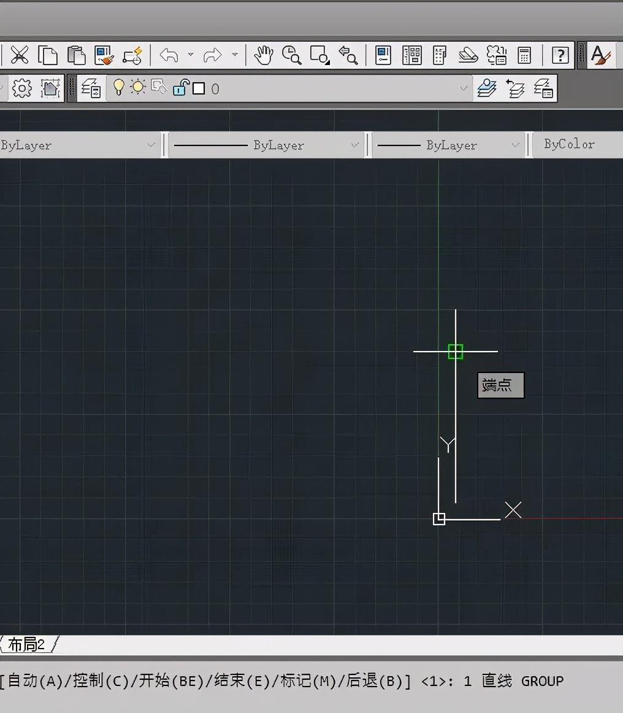This screenshot has height=713, width=623.
Task: Toggle layer 0 viewport freeze icon
Action: [159, 87]
